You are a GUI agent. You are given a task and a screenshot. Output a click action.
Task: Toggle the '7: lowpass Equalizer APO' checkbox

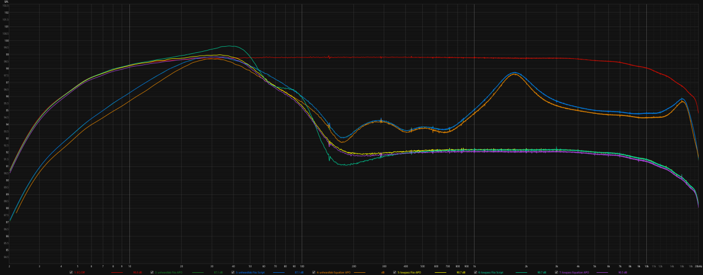[x=557, y=272]
